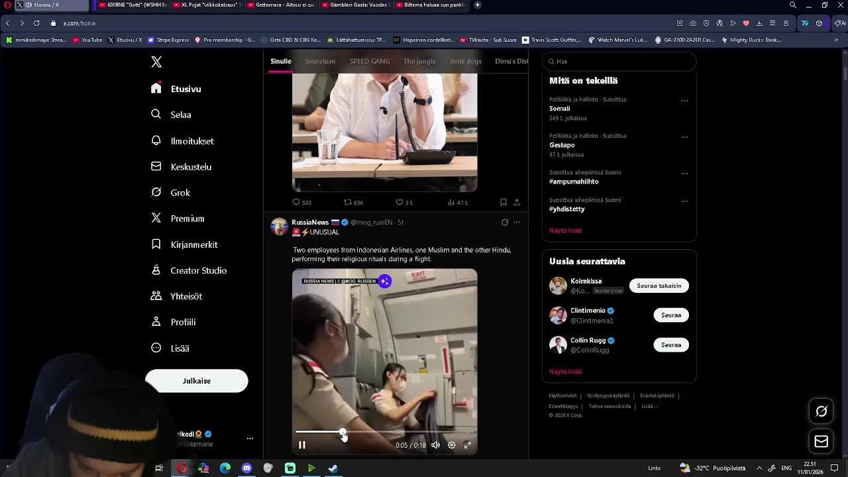Open video settings gear
The width and height of the screenshot is (848, 477).
pos(451,445)
